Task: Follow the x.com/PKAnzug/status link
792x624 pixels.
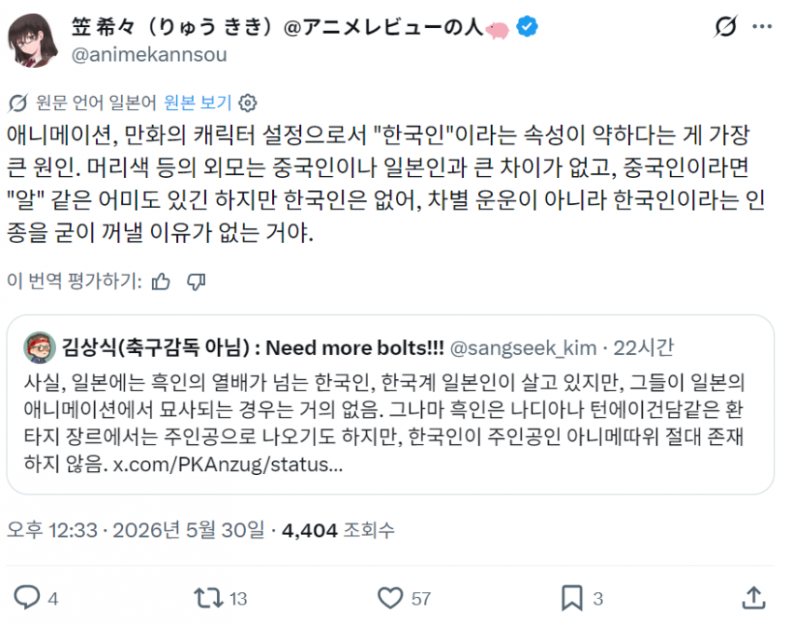Action: 227,464
